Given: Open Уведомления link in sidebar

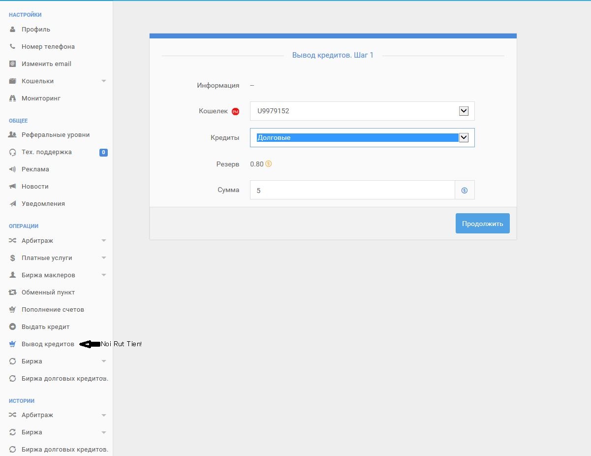Looking at the screenshot, I should [x=43, y=204].
